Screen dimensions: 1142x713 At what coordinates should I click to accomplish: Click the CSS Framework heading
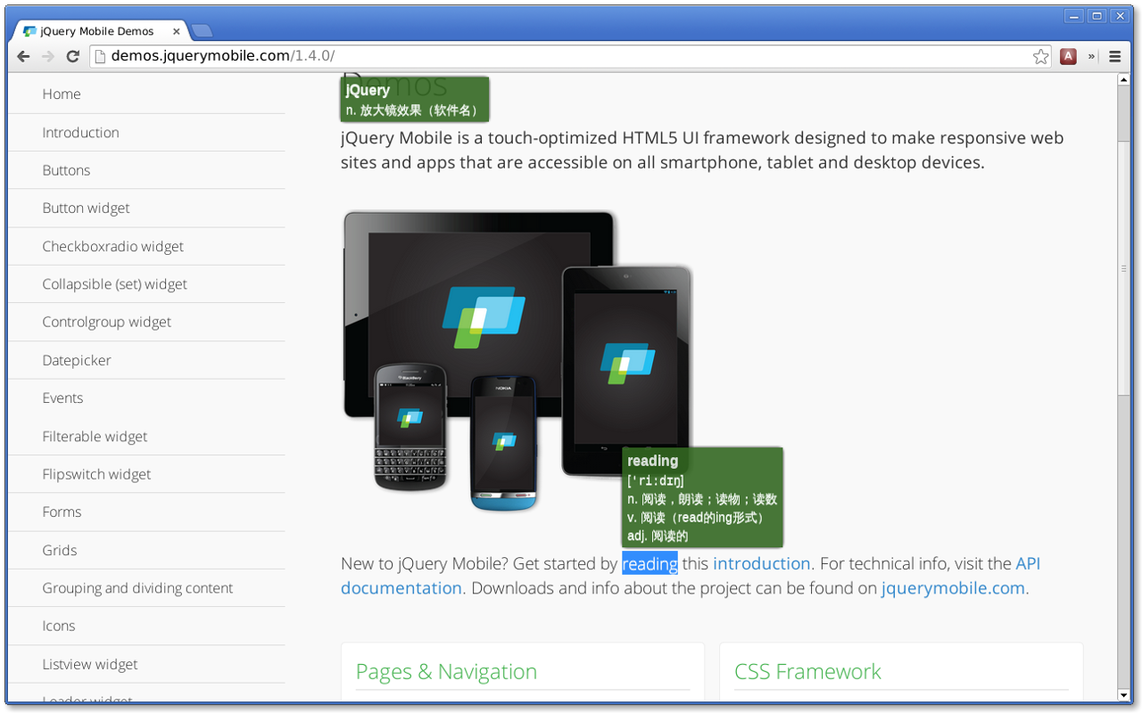click(807, 672)
